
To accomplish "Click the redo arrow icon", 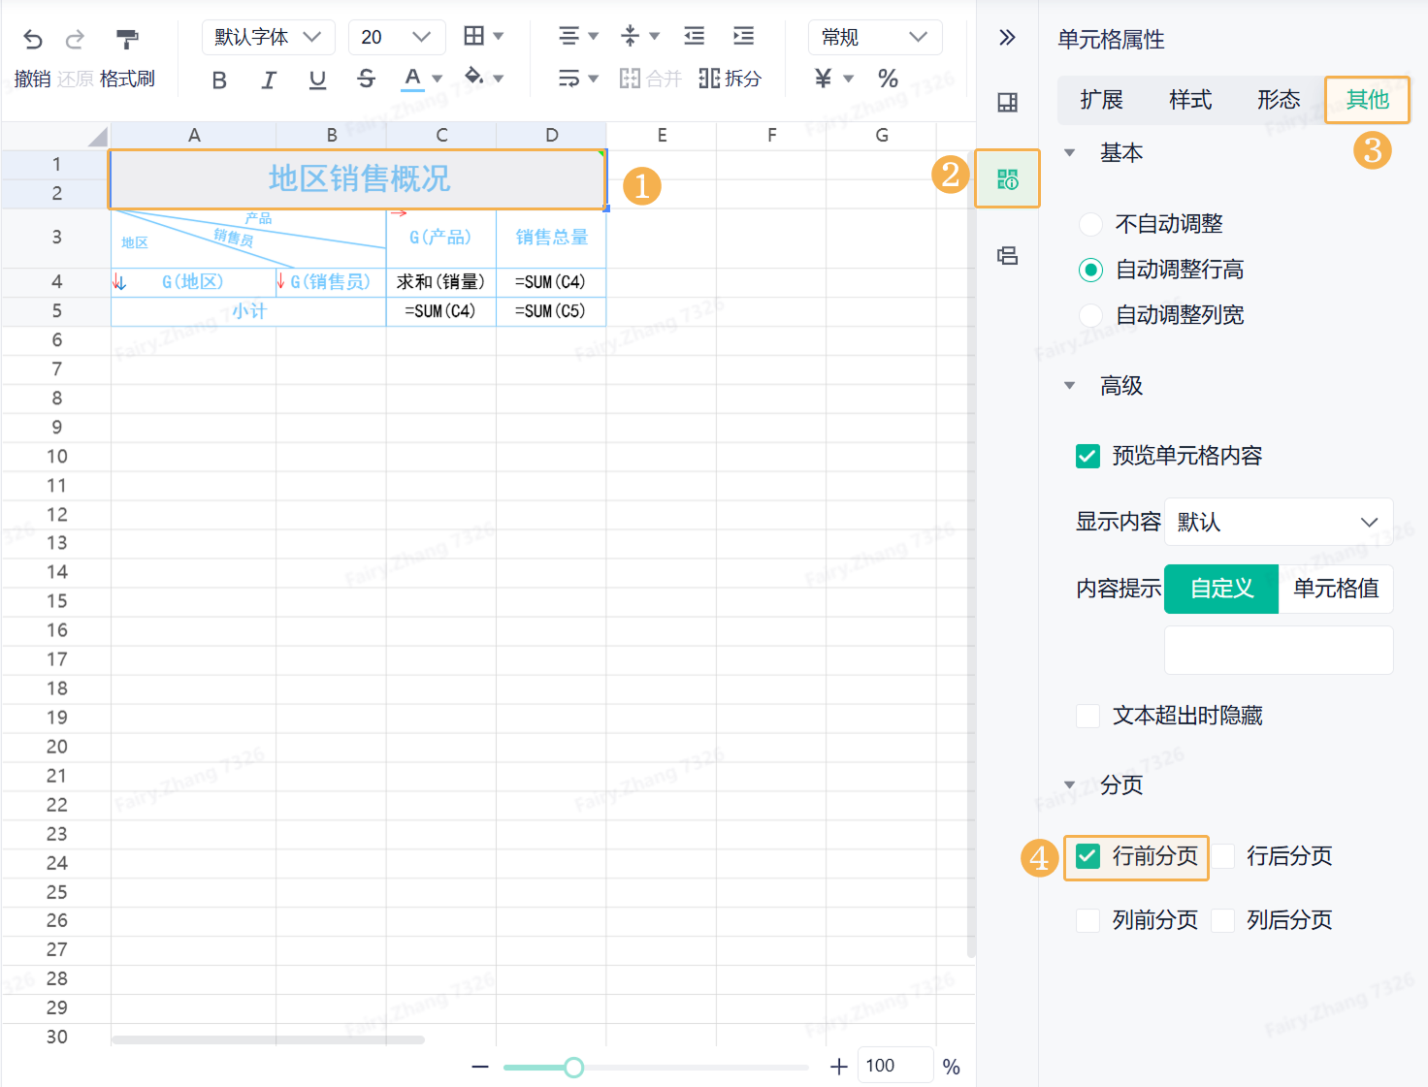I will tap(75, 39).
